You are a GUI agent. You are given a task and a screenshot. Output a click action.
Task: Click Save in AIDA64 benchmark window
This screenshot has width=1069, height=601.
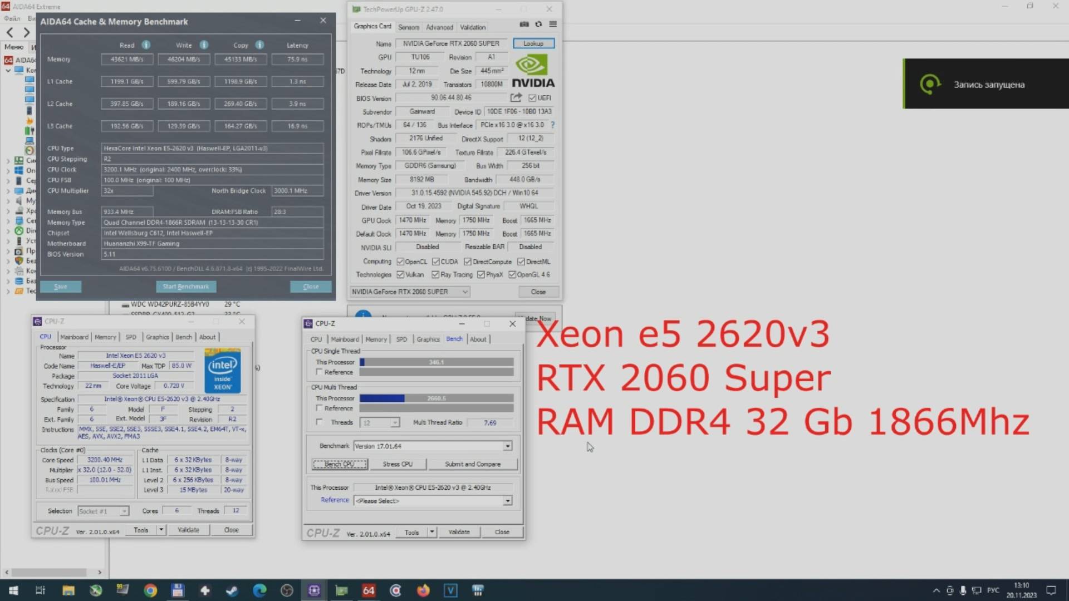(x=61, y=287)
